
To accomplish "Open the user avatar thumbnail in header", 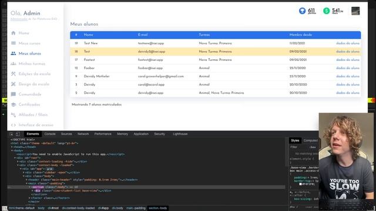I will pos(355,11).
